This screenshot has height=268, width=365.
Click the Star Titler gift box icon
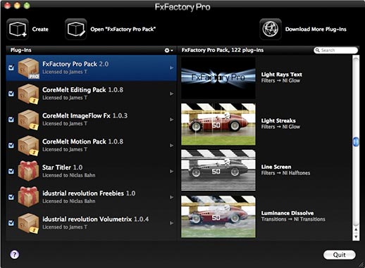tap(28, 171)
